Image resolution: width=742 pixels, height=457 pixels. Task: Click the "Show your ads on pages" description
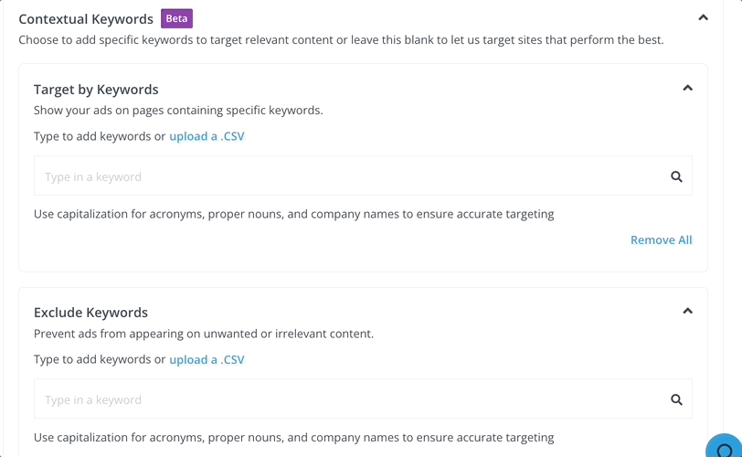click(178, 111)
